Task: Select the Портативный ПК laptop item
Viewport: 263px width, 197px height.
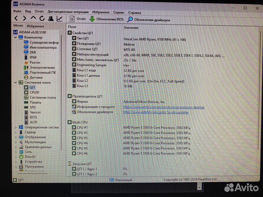Action: [40, 72]
